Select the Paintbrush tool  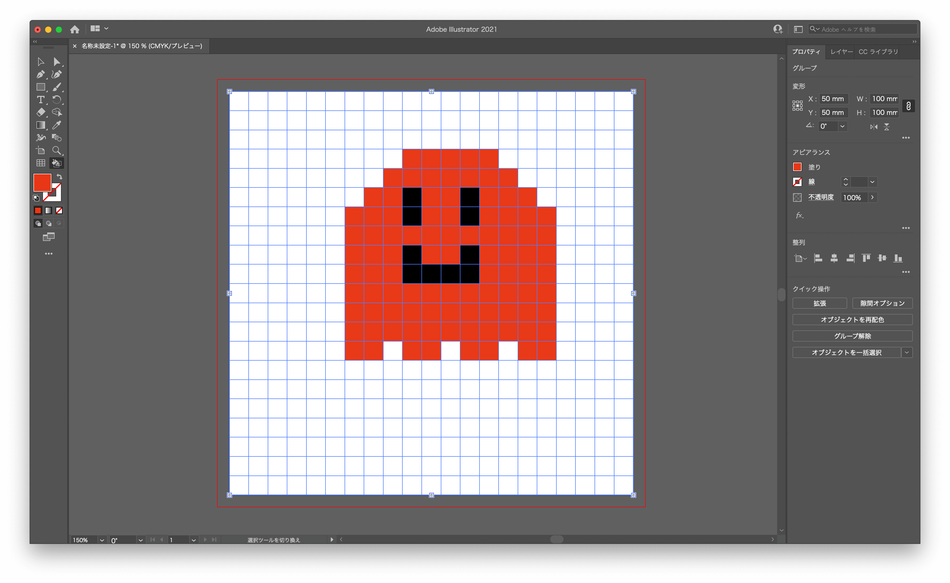pos(57,87)
